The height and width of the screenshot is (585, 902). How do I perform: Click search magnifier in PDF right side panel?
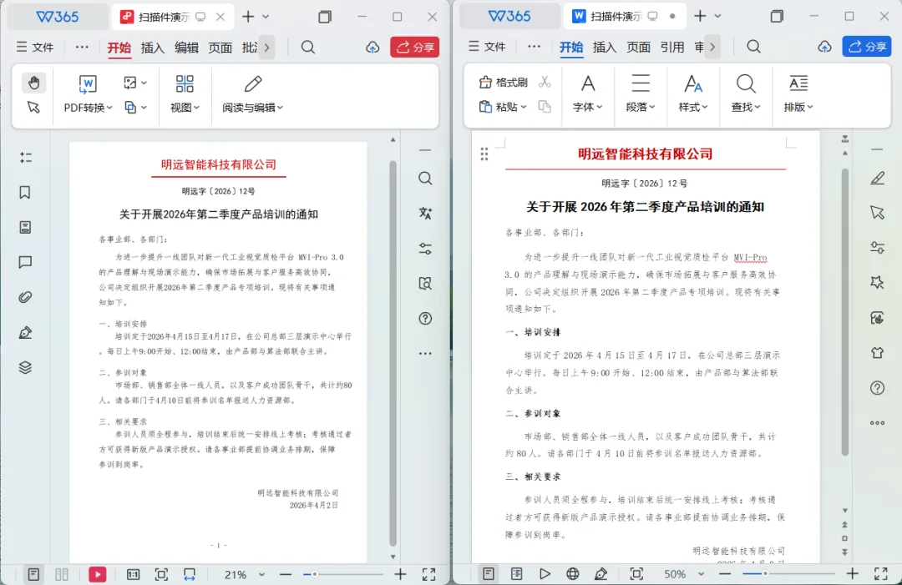pos(425,178)
